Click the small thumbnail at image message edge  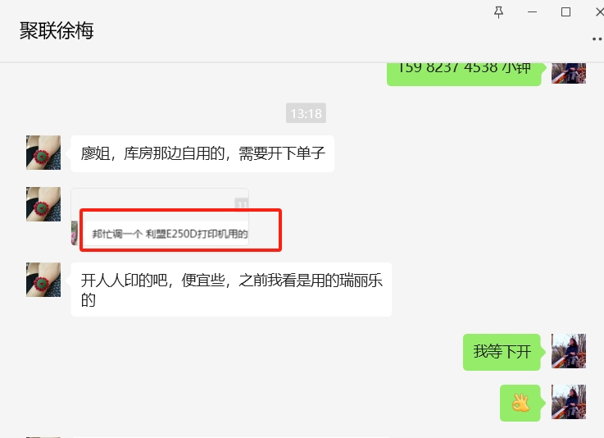point(75,232)
